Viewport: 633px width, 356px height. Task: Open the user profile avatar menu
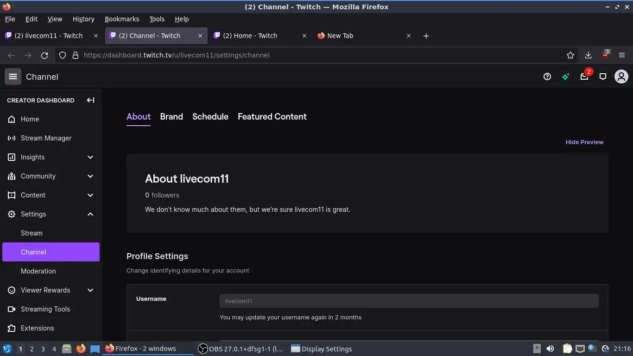tap(621, 76)
